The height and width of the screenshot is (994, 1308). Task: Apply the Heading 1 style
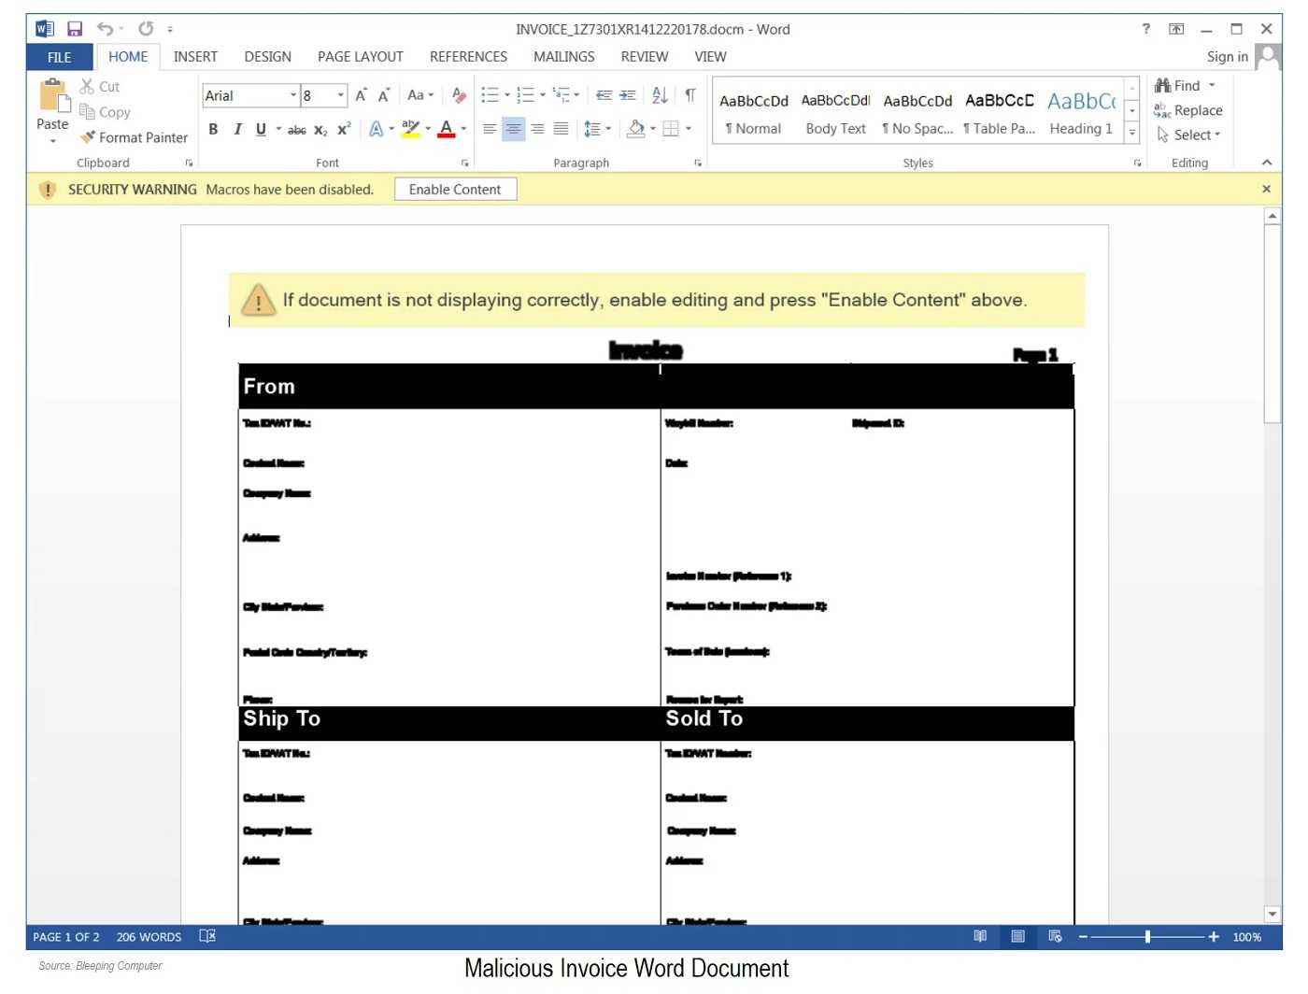[x=1081, y=112]
